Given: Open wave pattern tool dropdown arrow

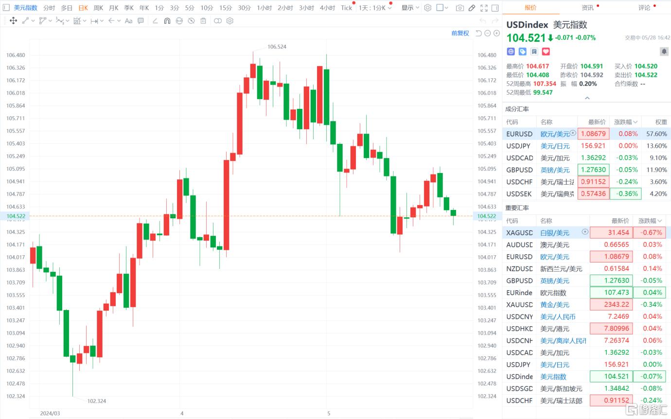Looking at the screenshot, I should point(67,21).
